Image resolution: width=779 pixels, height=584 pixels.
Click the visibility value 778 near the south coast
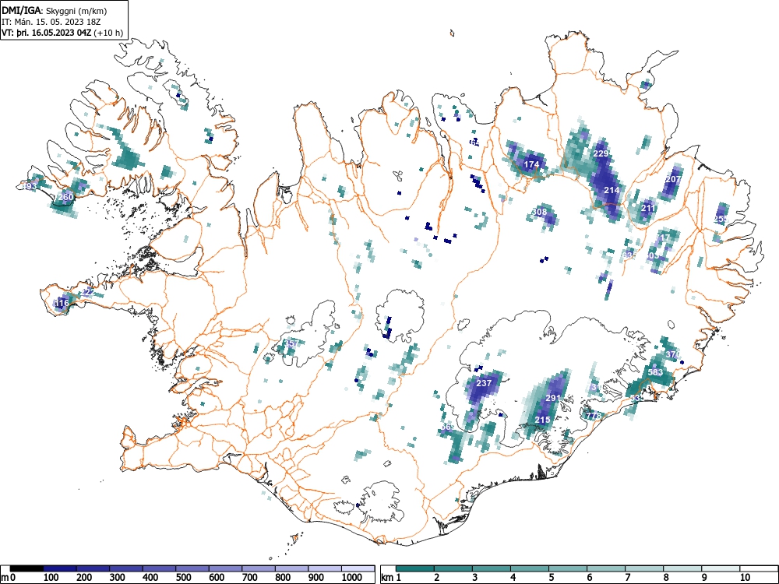point(594,415)
